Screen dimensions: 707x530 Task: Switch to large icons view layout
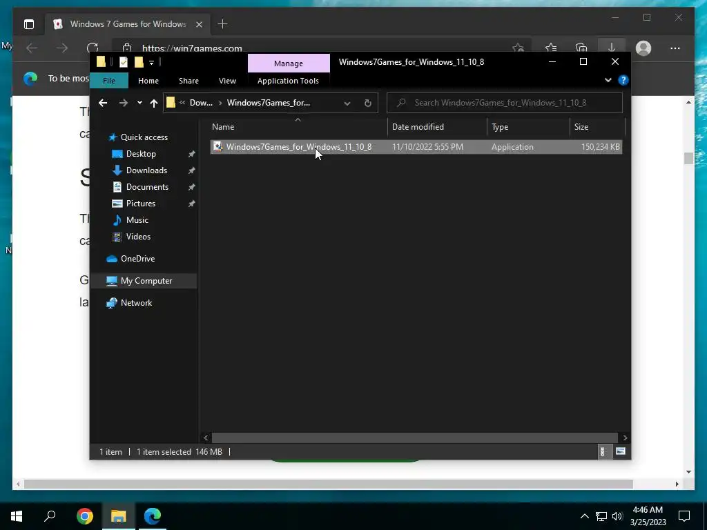(x=621, y=451)
